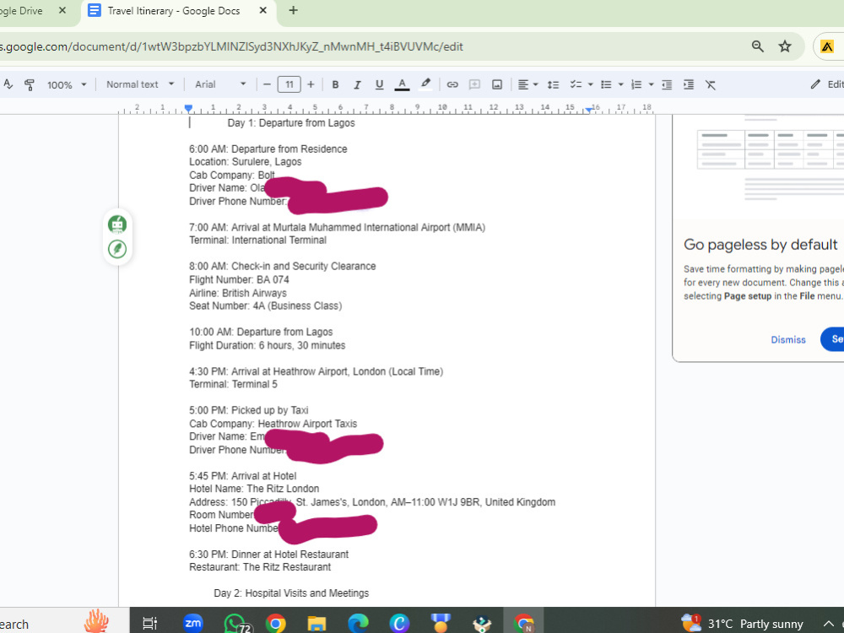Open the Editing mode pencil menu
Image resolution: width=844 pixels, height=633 pixels.
[826, 84]
